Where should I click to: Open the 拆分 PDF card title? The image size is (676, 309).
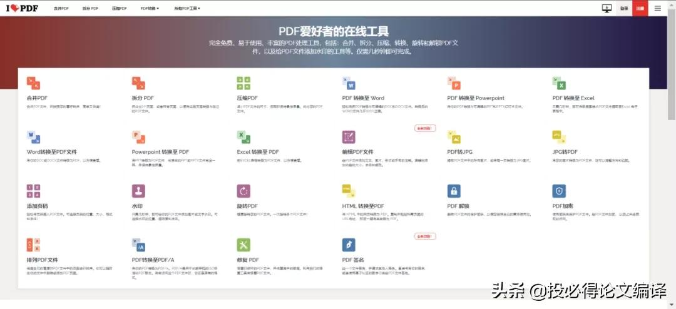click(143, 98)
